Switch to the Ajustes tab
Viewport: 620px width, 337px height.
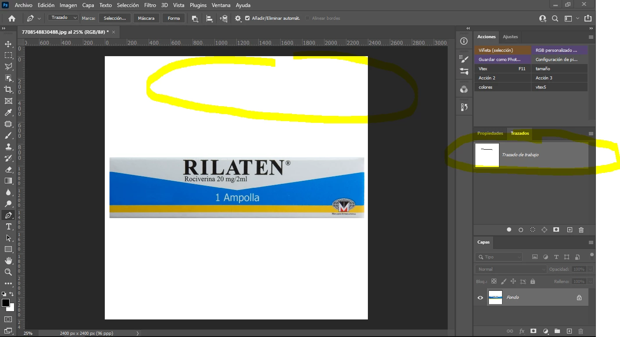[x=510, y=37]
